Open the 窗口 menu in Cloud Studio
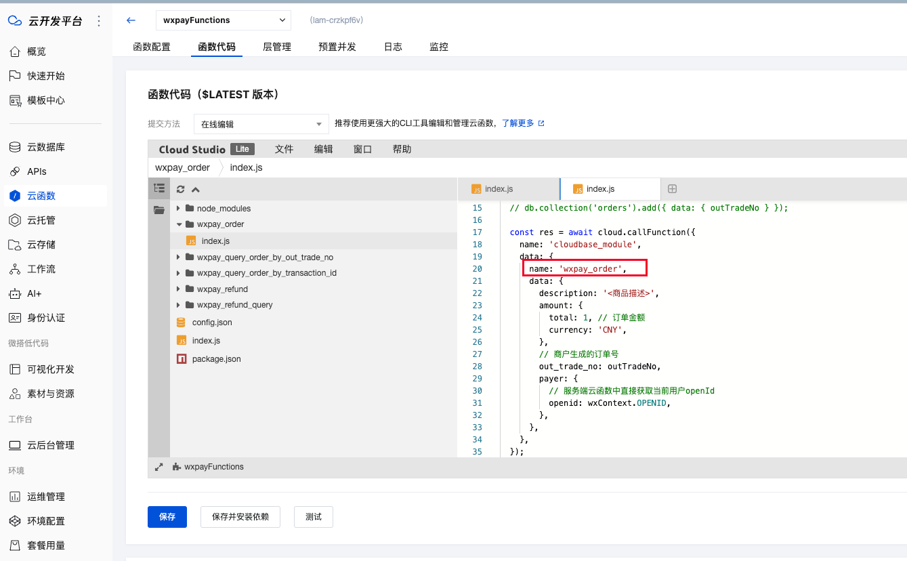The image size is (907, 561). (362, 149)
